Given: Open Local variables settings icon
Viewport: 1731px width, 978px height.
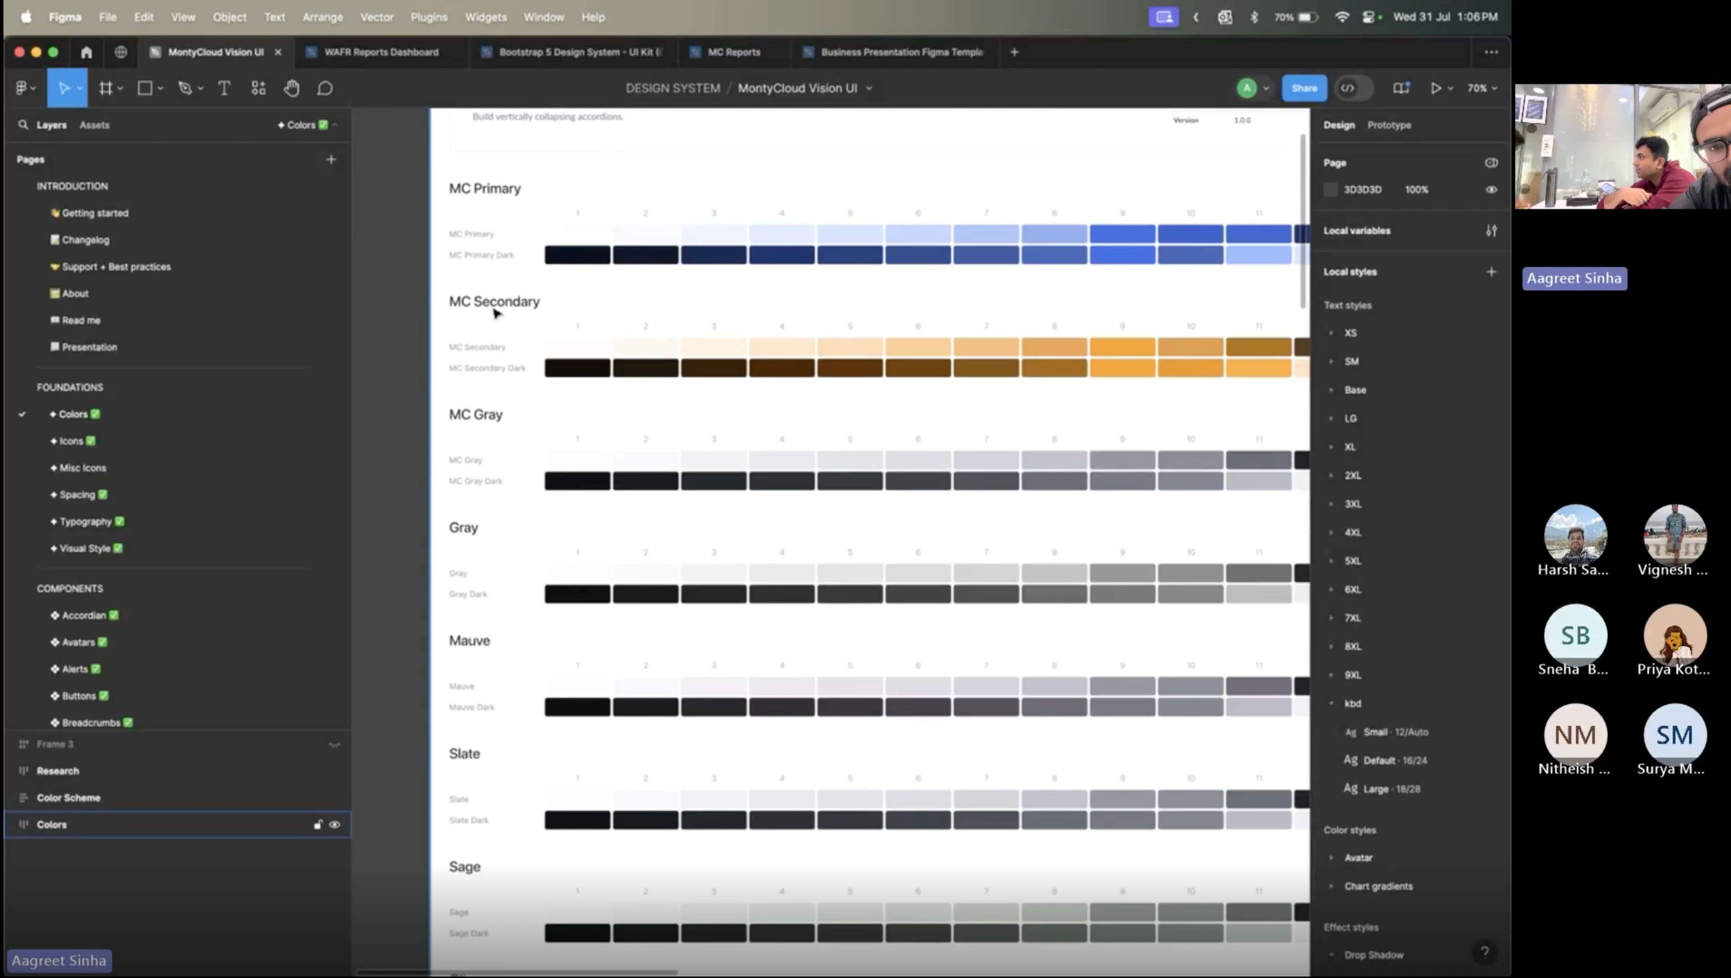Looking at the screenshot, I should point(1490,230).
